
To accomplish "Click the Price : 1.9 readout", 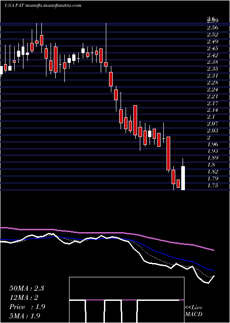I will (x=27, y=307).
